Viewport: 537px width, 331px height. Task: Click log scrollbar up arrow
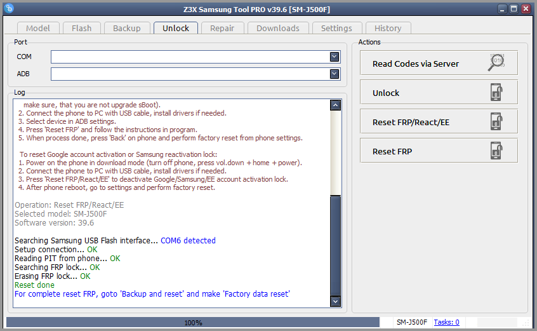[x=335, y=105]
